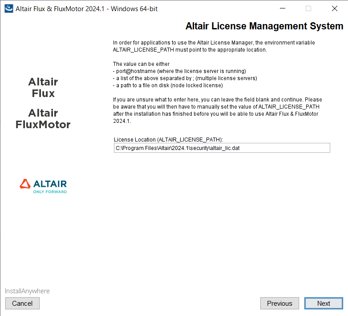Minimize the installer window
The height and width of the screenshot is (316, 348).
(x=282, y=8)
